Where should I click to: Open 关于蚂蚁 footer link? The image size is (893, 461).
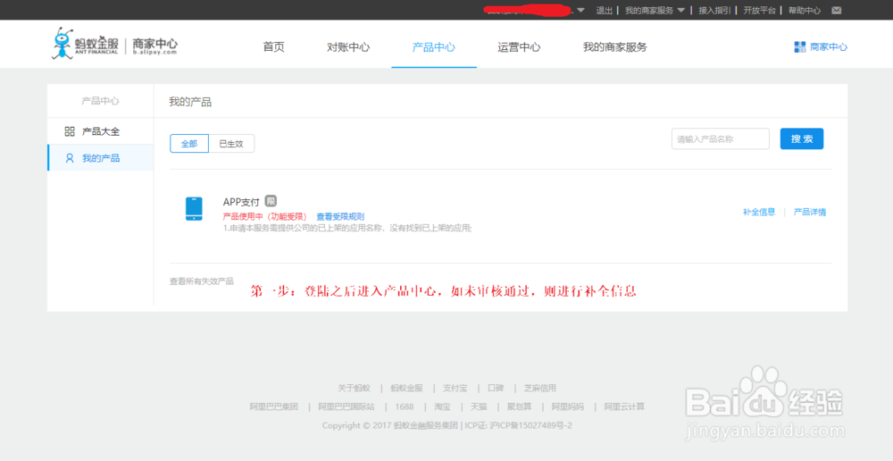coord(354,388)
